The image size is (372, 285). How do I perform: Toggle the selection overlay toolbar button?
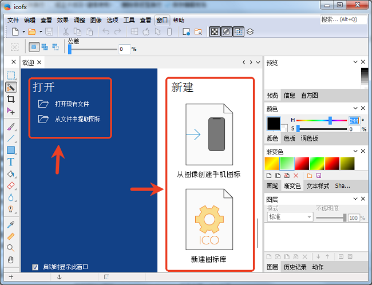click(239, 31)
